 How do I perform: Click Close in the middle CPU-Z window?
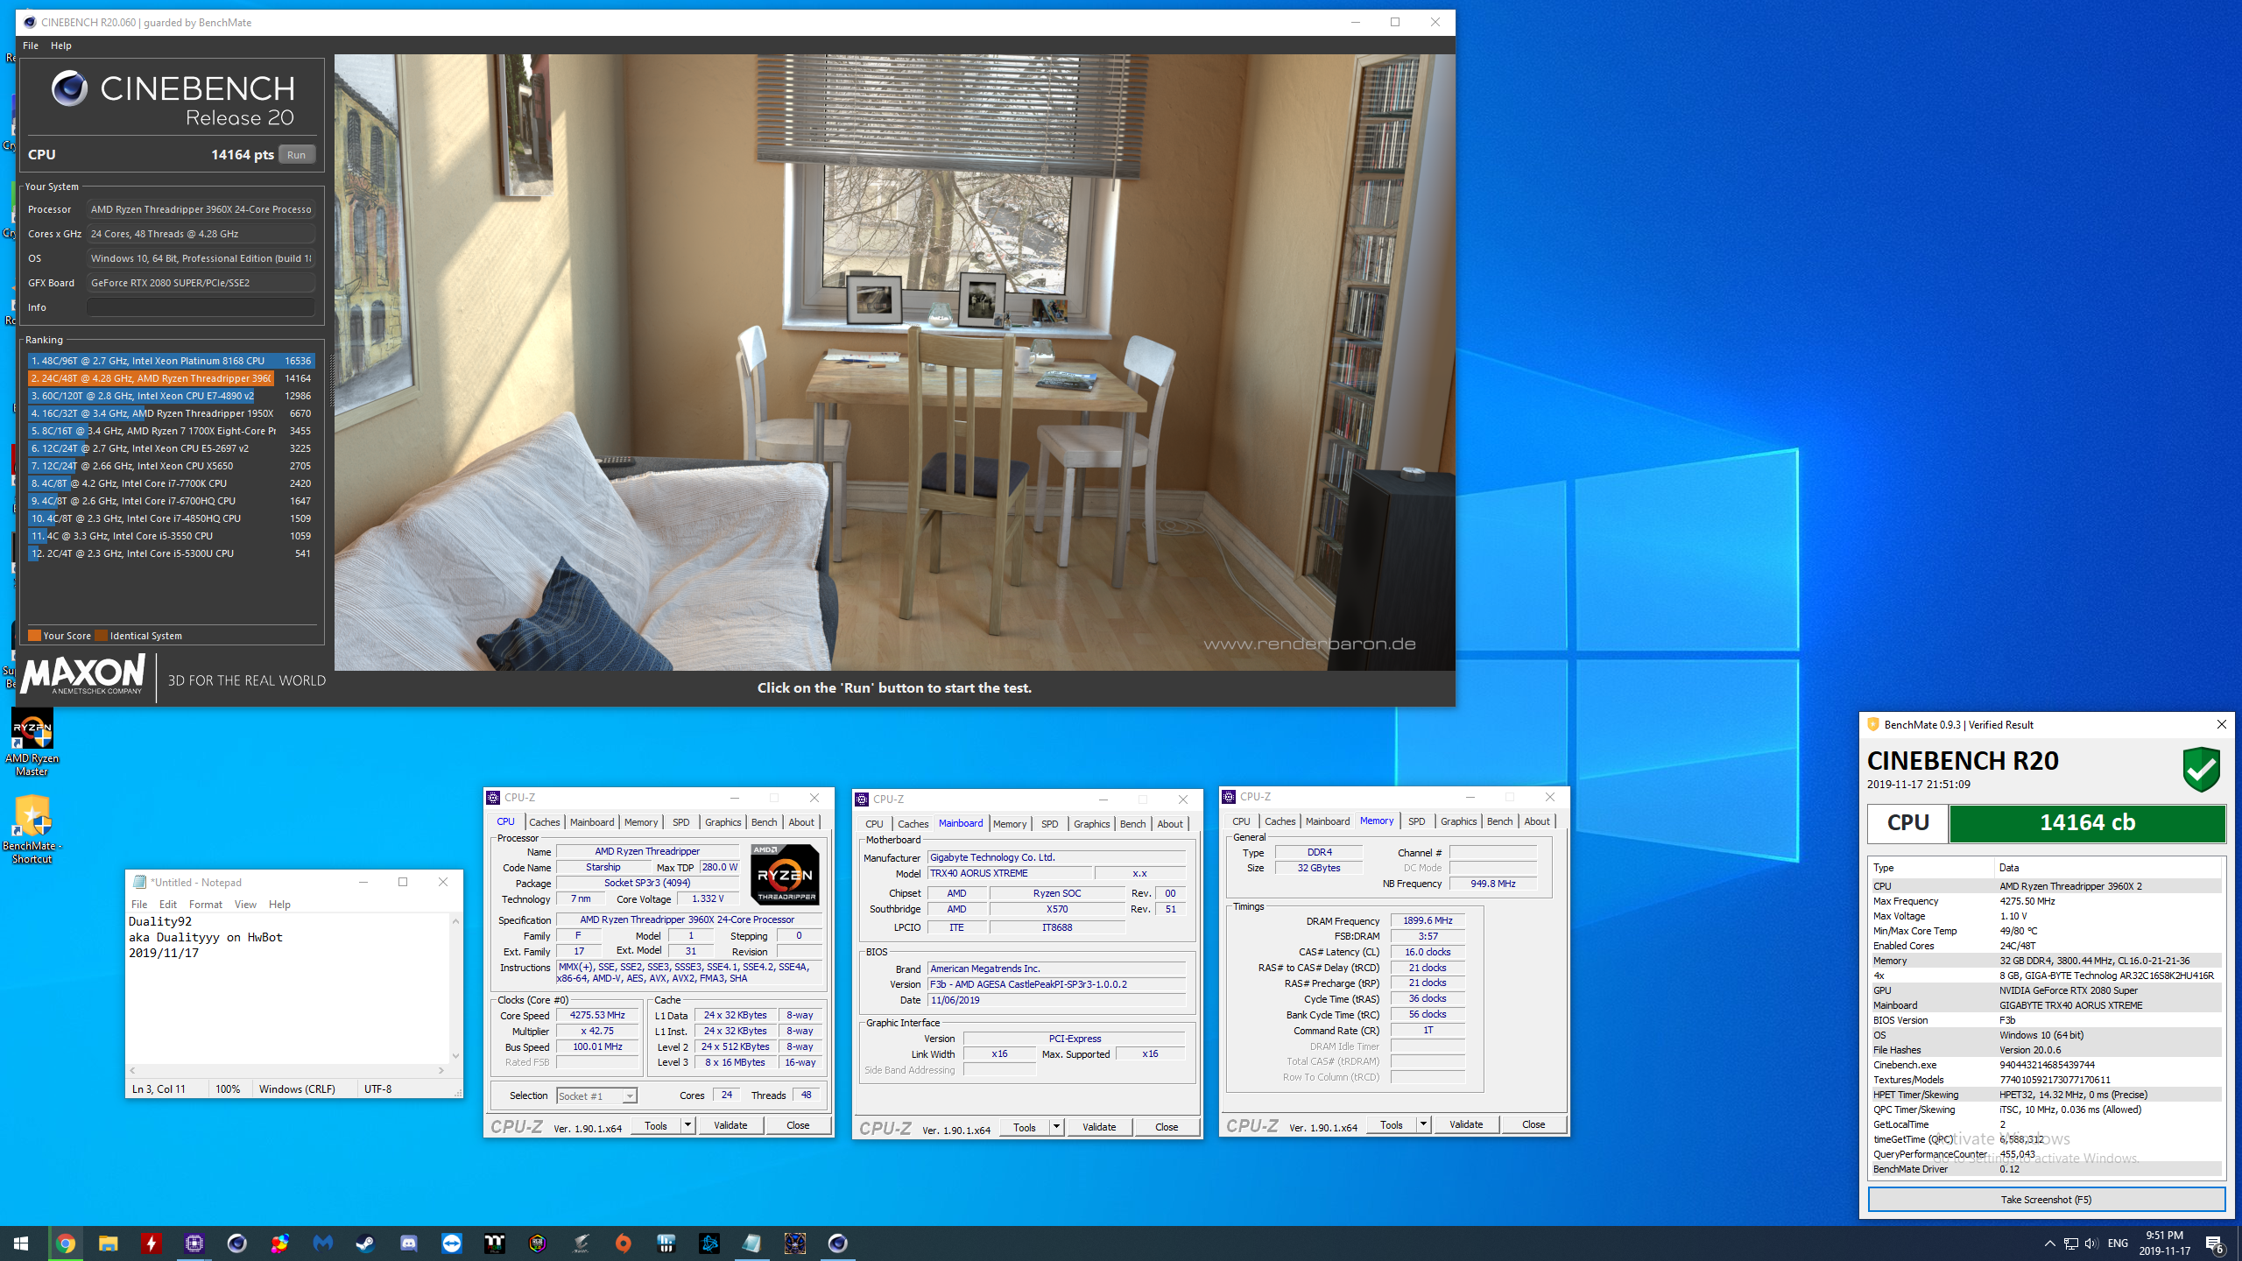click(1167, 1127)
